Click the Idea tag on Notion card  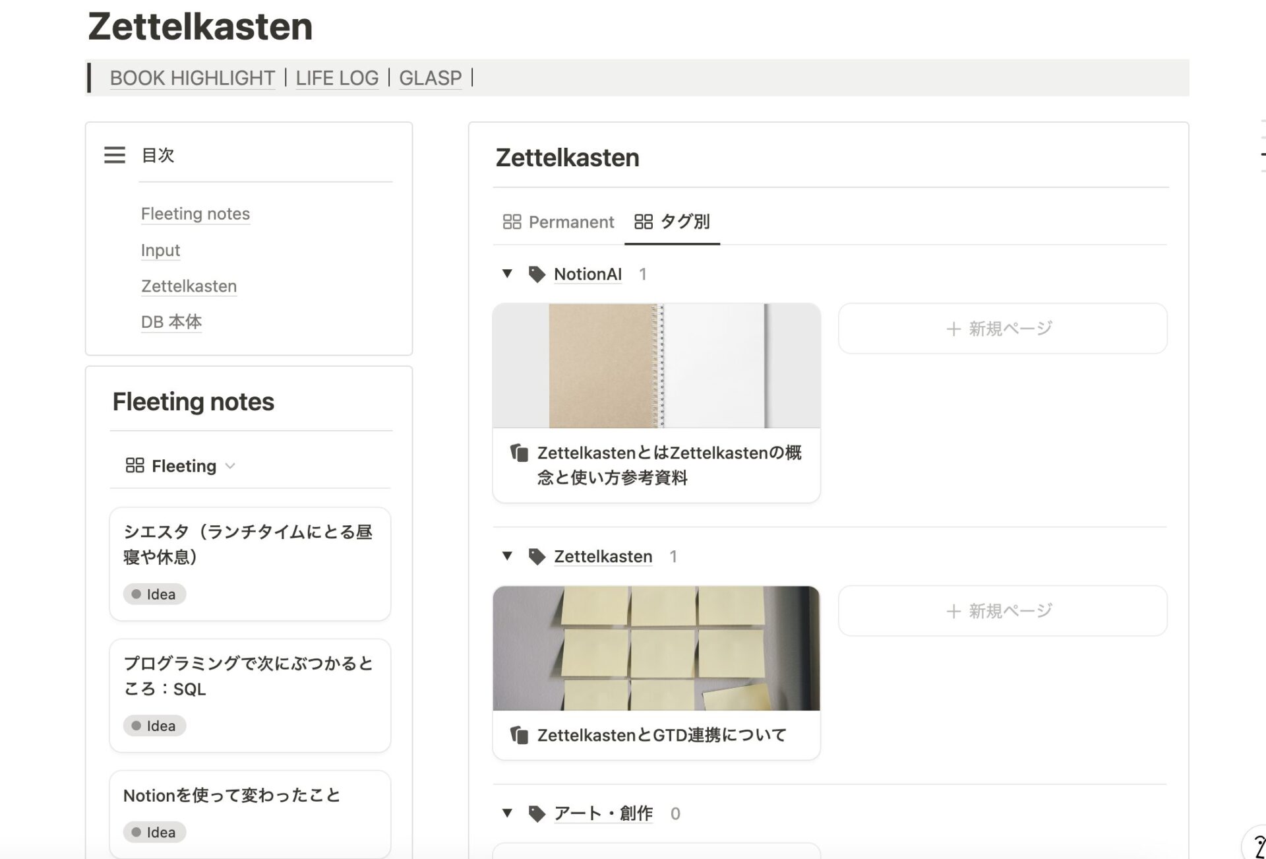point(154,833)
